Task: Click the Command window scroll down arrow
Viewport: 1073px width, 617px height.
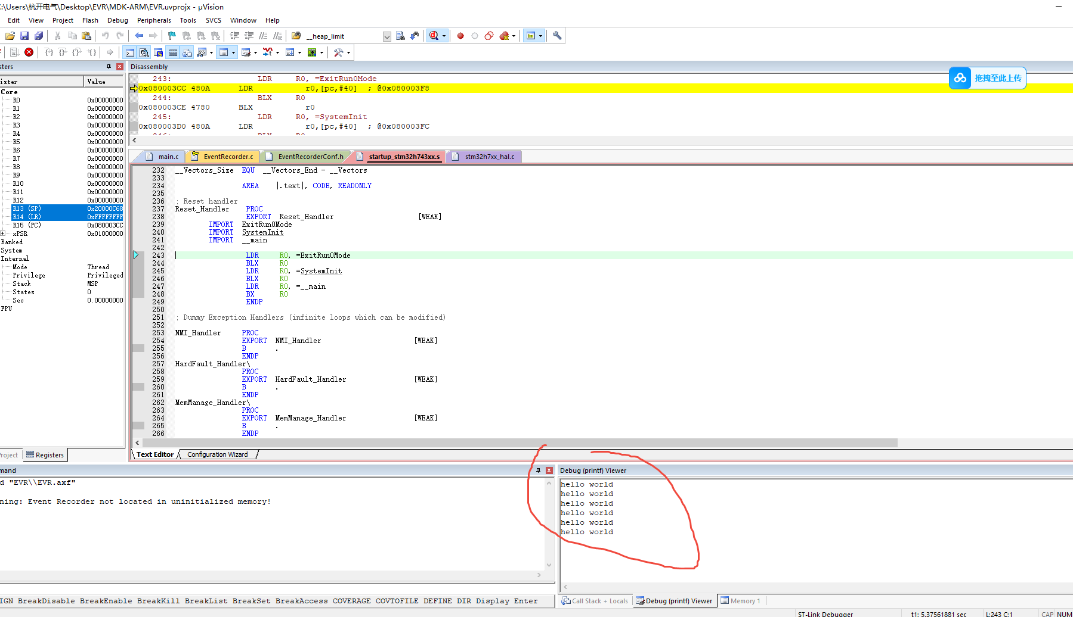Action: click(549, 565)
